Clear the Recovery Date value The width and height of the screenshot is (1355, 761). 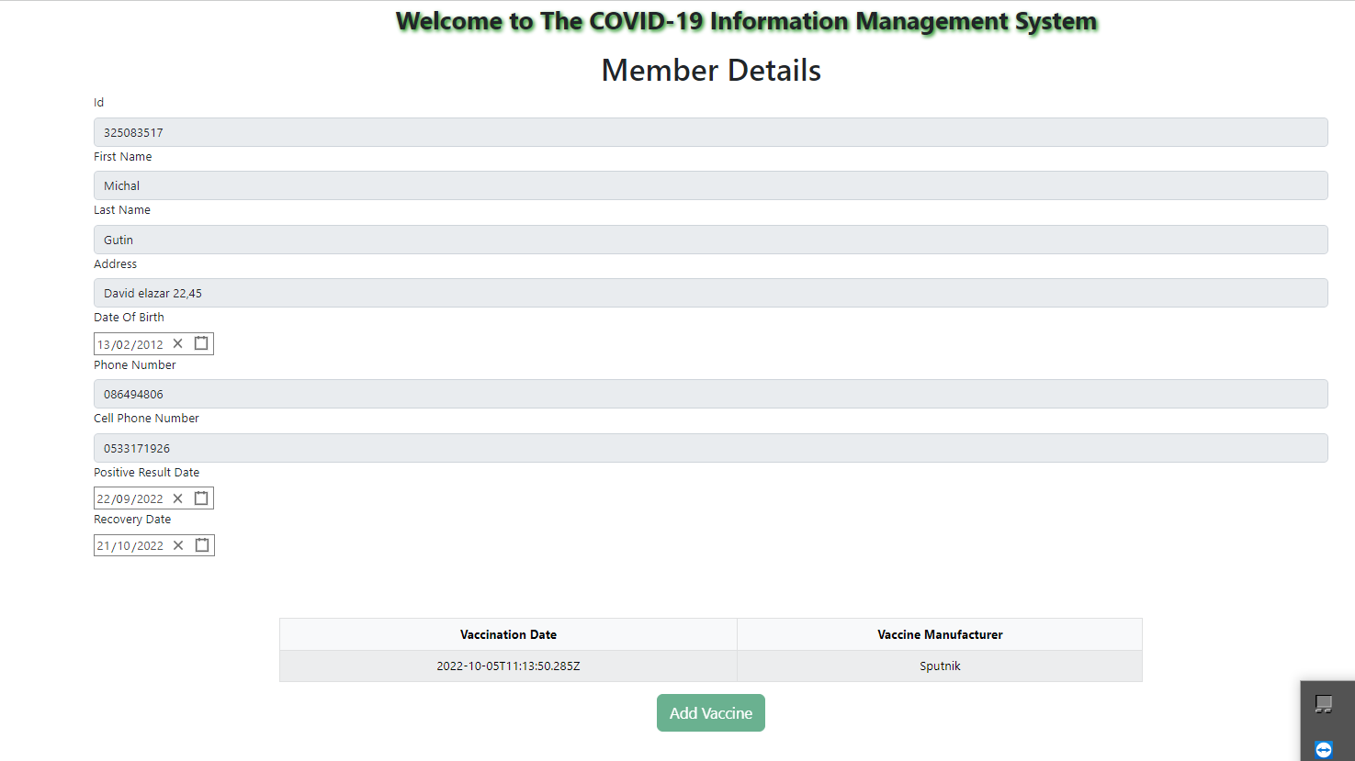[x=179, y=544]
